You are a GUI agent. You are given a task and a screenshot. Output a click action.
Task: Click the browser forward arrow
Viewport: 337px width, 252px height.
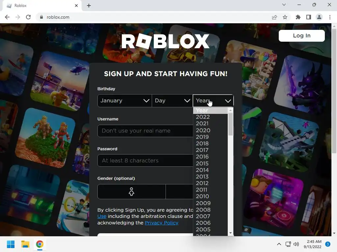[x=18, y=17]
